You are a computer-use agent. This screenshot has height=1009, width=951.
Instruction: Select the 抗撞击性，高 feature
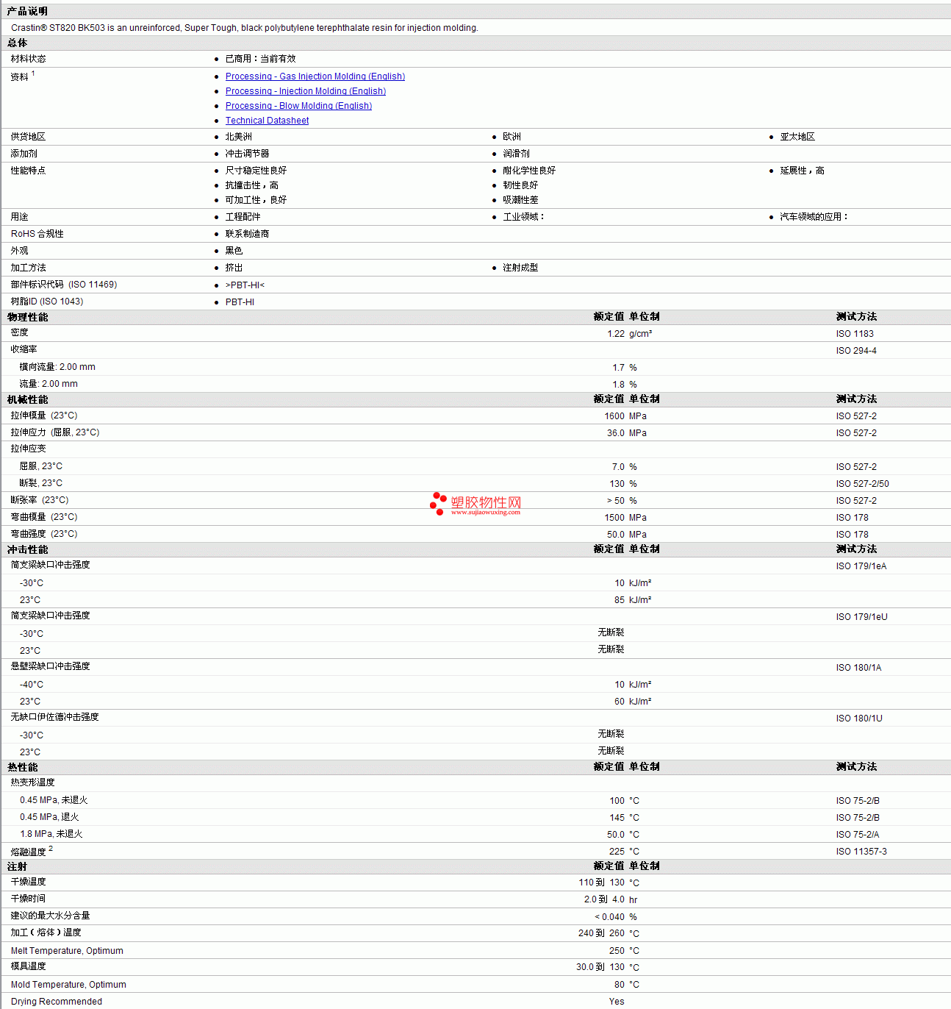click(252, 185)
